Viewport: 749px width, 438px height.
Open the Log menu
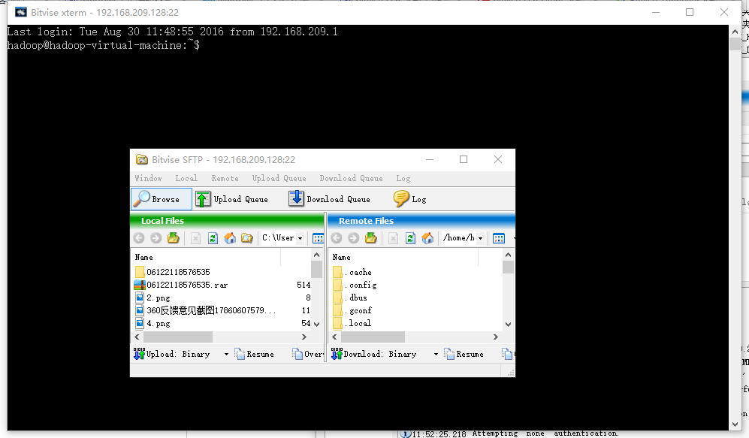coord(403,178)
